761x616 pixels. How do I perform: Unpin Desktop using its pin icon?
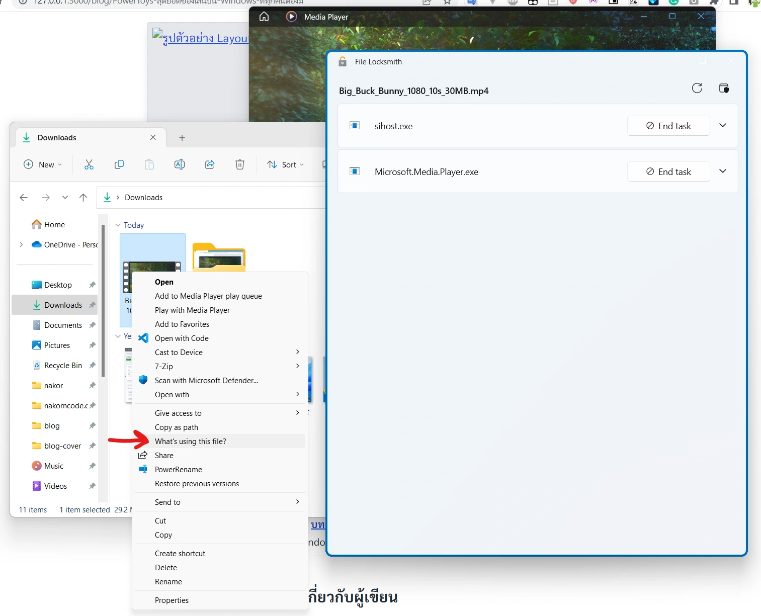coord(92,285)
